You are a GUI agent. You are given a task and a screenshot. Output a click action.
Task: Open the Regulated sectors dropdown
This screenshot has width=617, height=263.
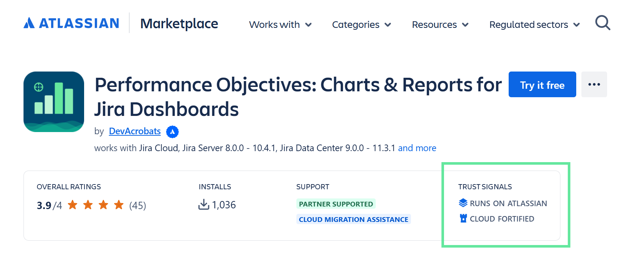pyautogui.click(x=535, y=25)
